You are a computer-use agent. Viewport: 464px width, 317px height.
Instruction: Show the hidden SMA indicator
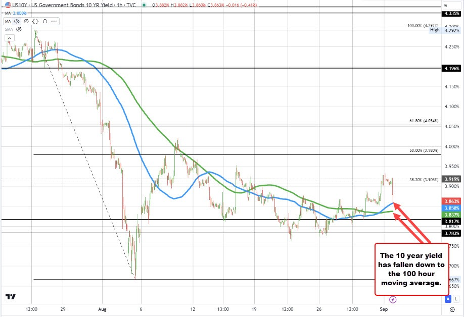click(19, 29)
